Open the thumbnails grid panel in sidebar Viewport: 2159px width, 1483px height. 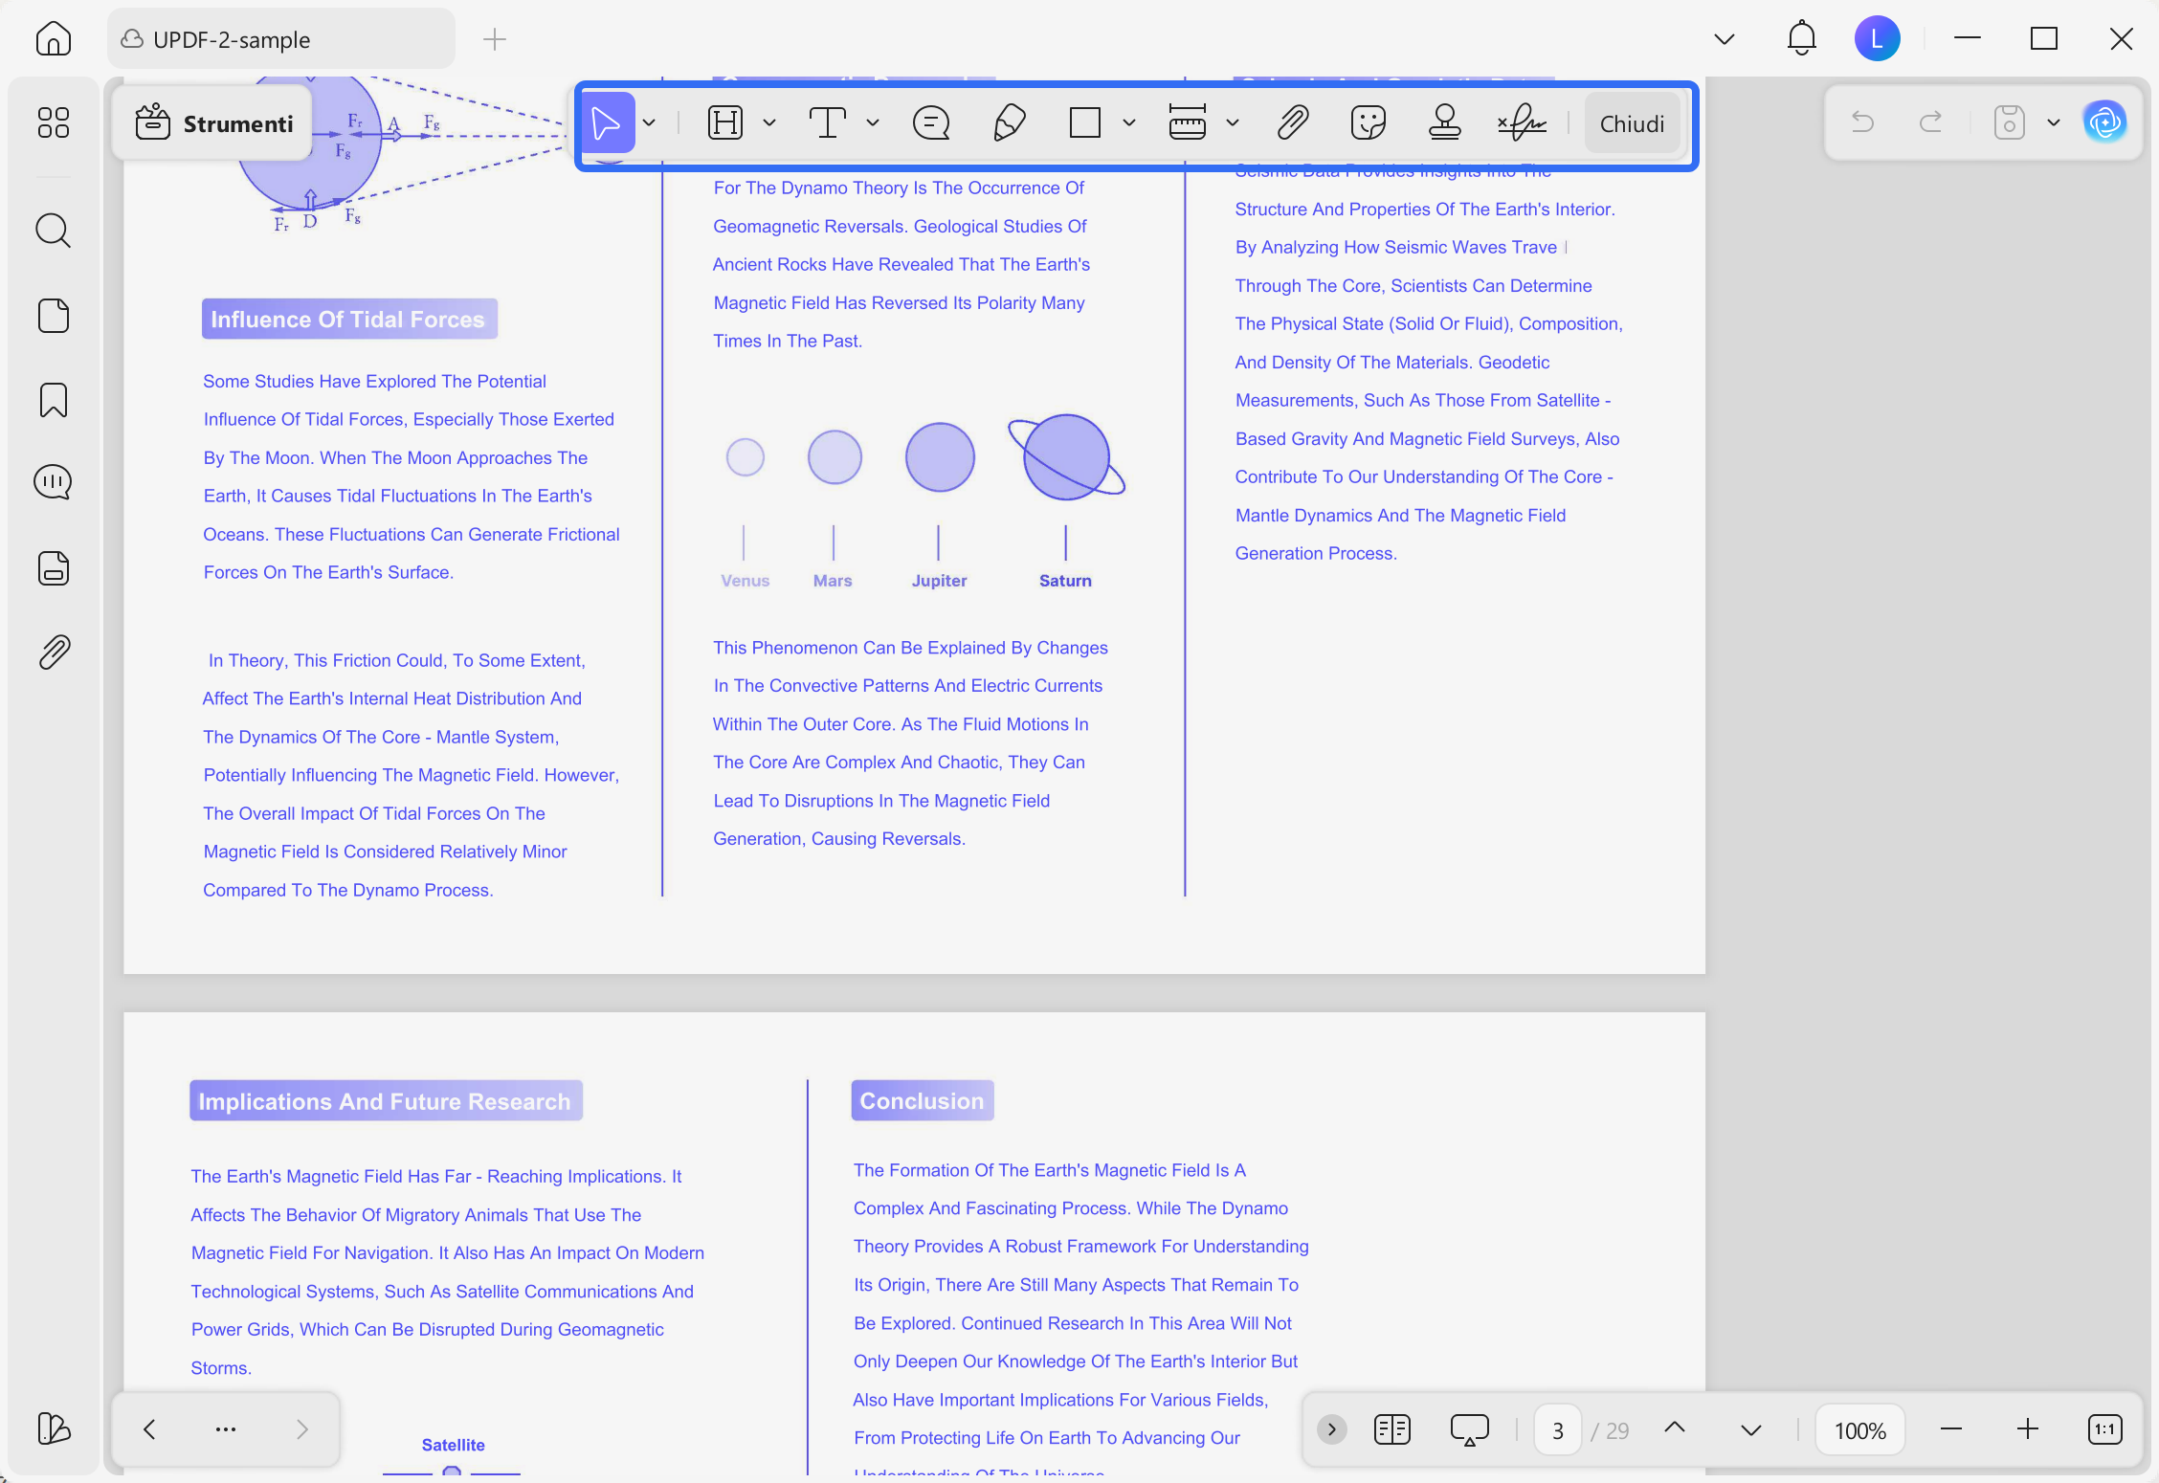point(54,122)
